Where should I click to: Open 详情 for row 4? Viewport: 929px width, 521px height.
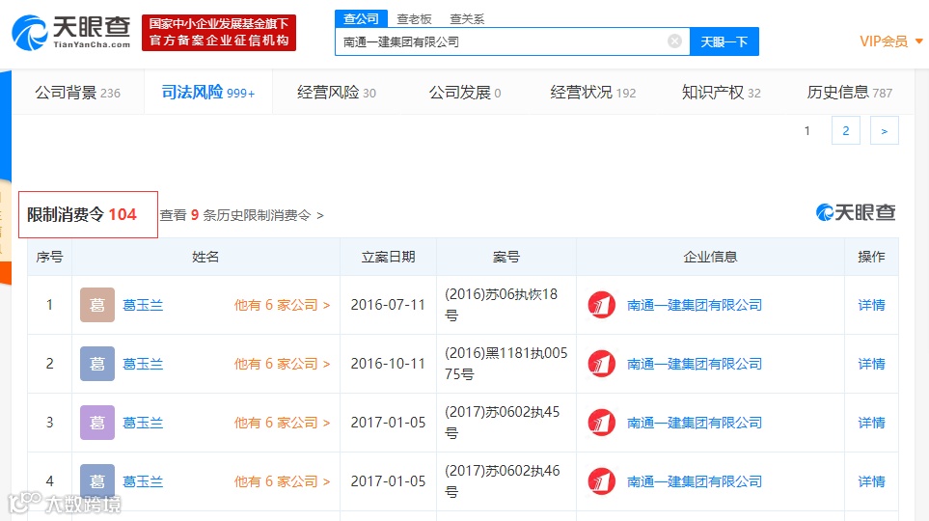click(x=871, y=481)
